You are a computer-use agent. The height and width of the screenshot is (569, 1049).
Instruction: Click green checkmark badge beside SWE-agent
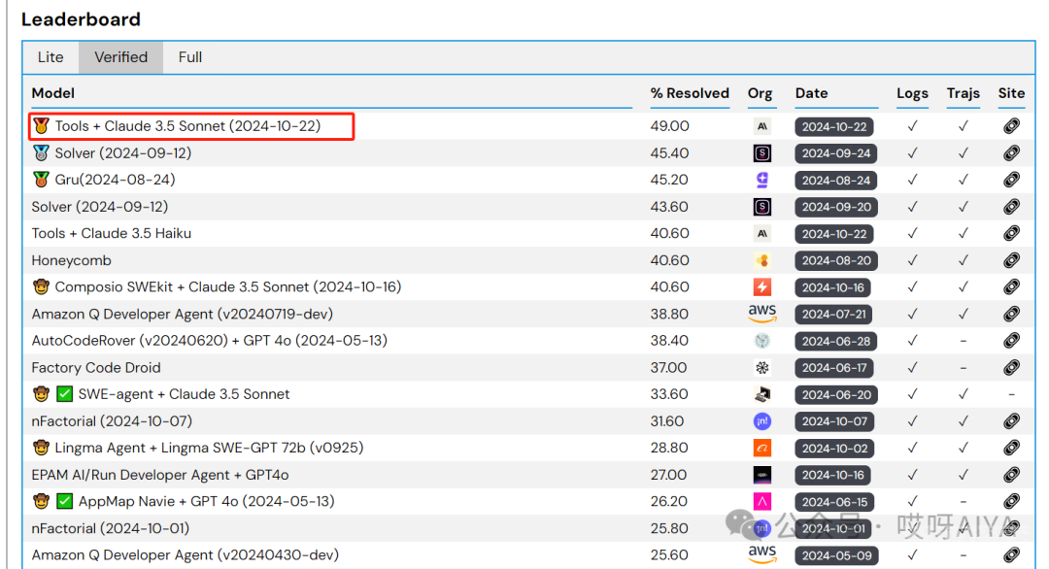64,394
